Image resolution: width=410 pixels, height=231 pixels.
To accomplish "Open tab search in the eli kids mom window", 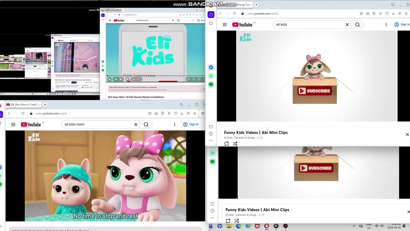I will coord(181,105).
